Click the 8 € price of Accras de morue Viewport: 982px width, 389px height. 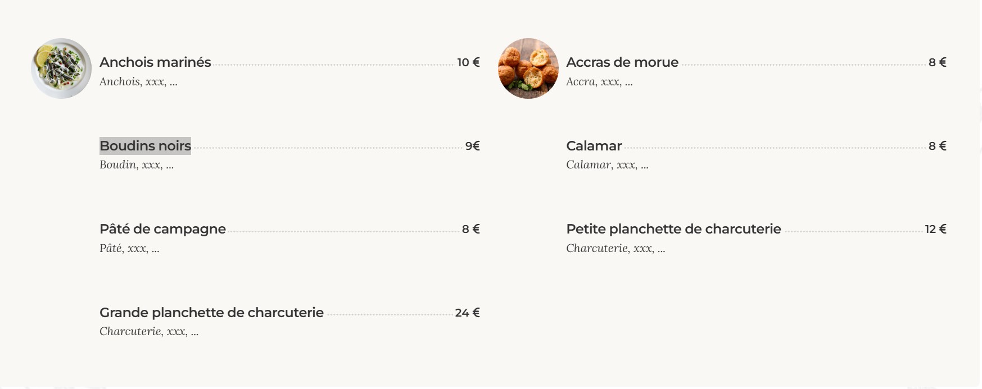pos(937,62)
